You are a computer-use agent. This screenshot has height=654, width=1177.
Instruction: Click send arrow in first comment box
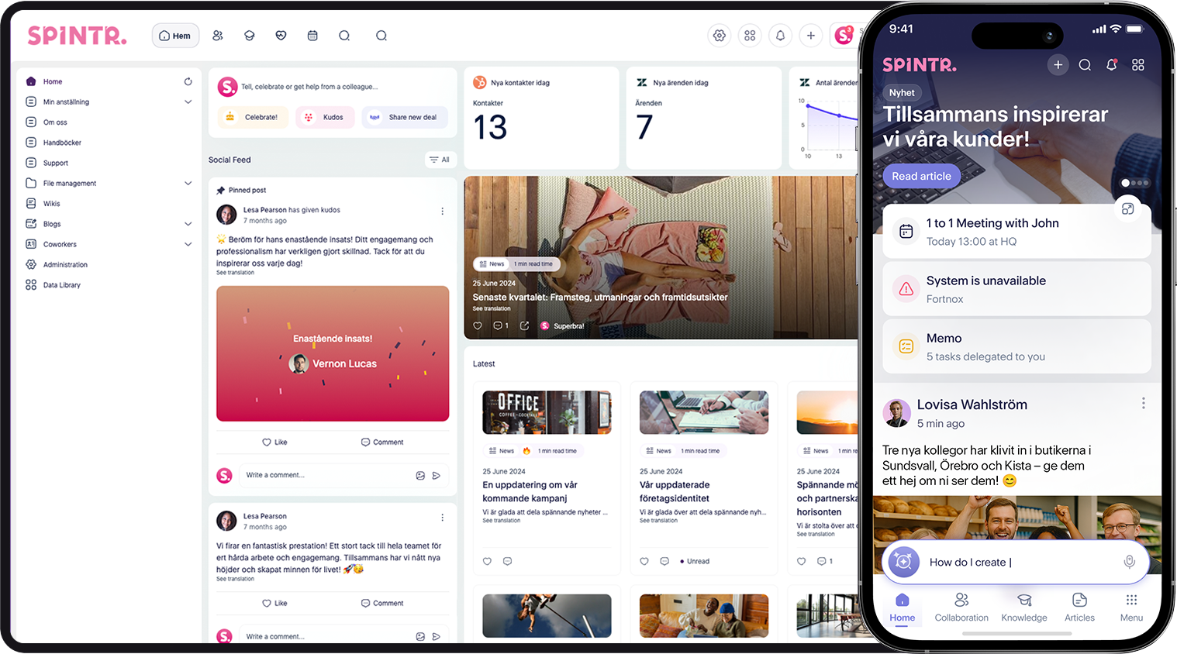[x=437, y=476]
